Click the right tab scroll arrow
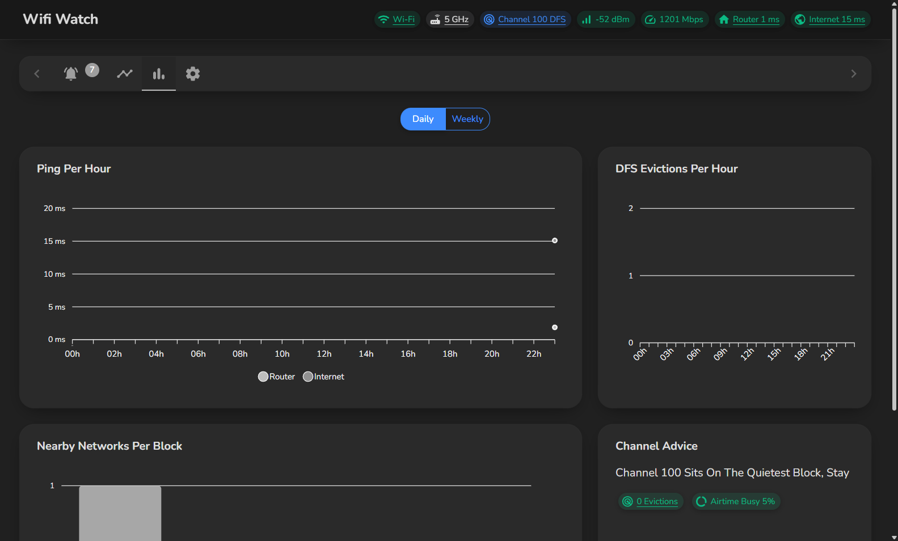 (854, 74)
